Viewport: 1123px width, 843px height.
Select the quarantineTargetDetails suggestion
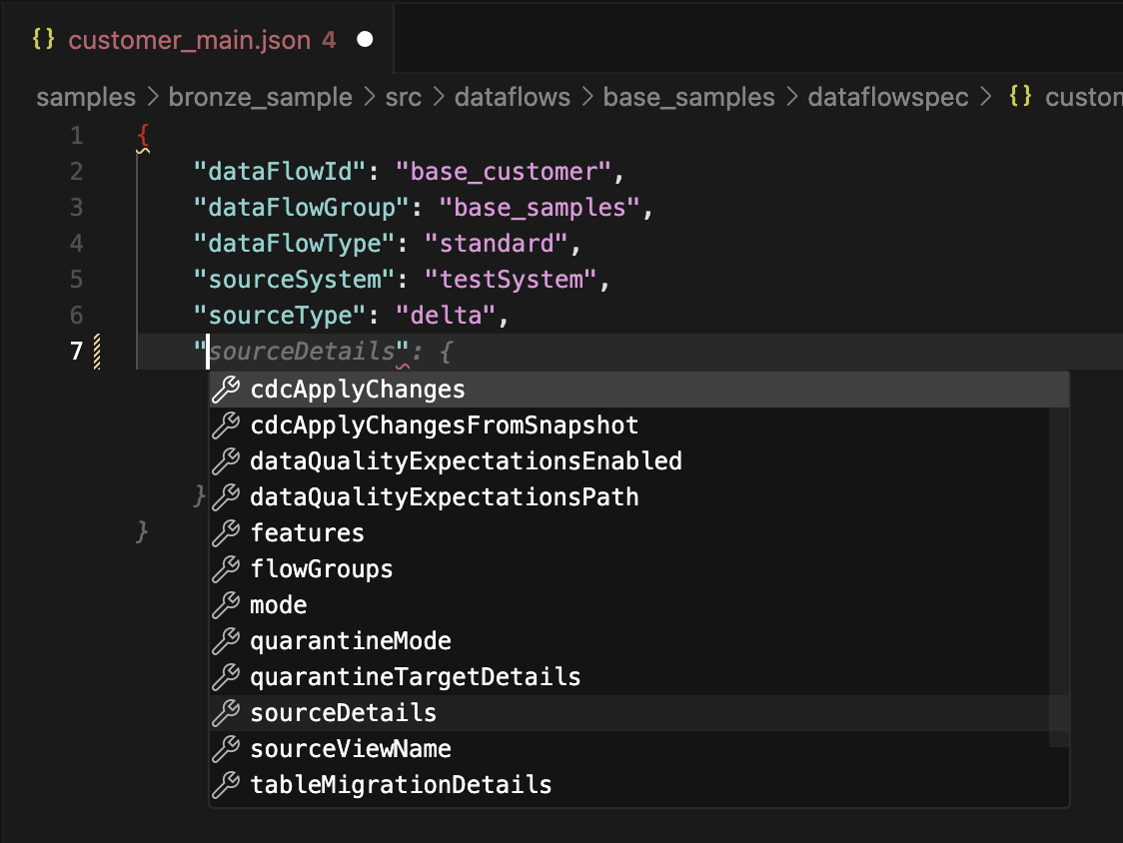click(x=413, y=677)
